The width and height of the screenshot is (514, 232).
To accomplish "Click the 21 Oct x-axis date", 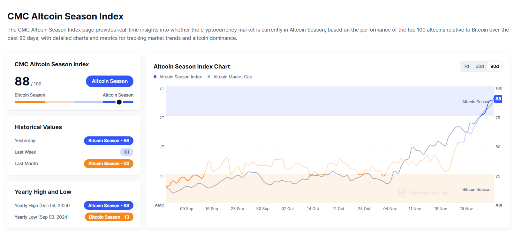I will pos(338,209).
